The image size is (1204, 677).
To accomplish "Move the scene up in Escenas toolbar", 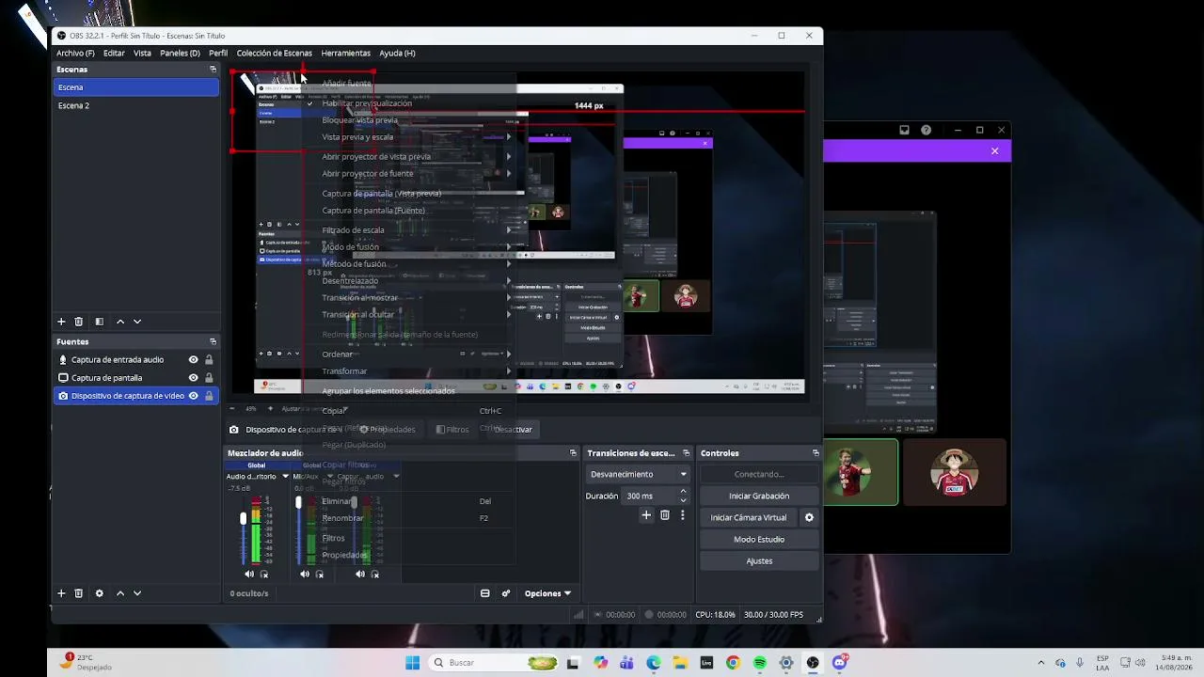I will [119, 322].
